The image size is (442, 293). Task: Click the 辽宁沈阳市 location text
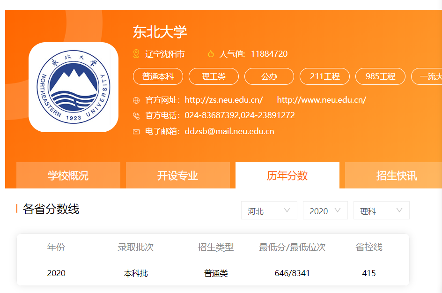tap(165, 54)
